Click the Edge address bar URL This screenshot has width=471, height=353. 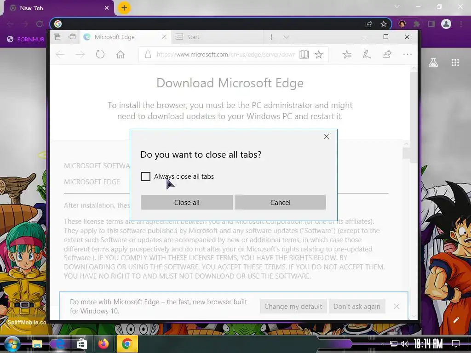pyautogui.click(x=226, y=55)
